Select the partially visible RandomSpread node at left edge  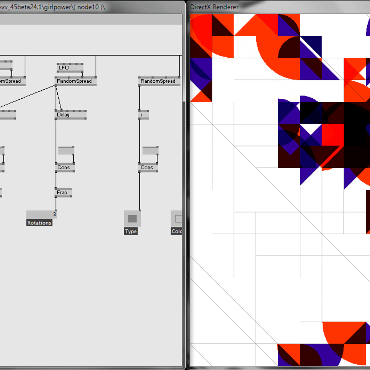coord(12,81)
